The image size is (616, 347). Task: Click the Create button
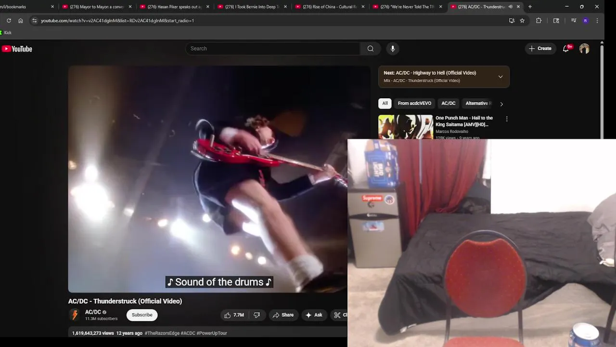[540, 49]
